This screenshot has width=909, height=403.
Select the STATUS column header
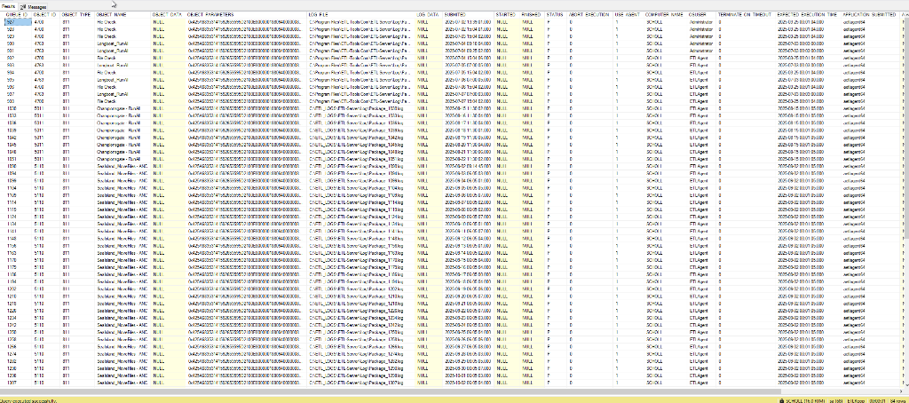556,14
